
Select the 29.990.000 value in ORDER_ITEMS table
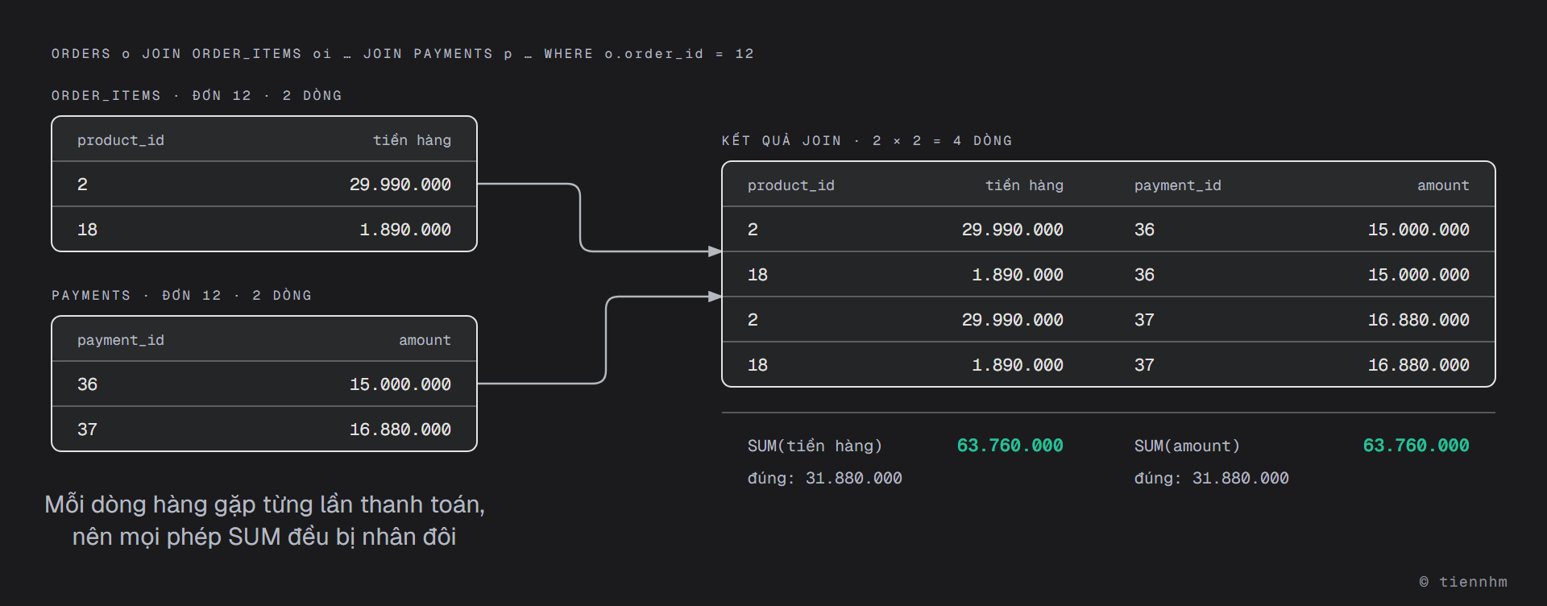[x=400, y=185]
